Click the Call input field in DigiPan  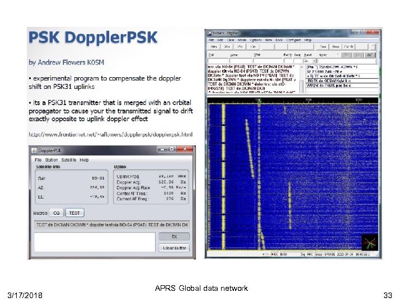[218, 61]
